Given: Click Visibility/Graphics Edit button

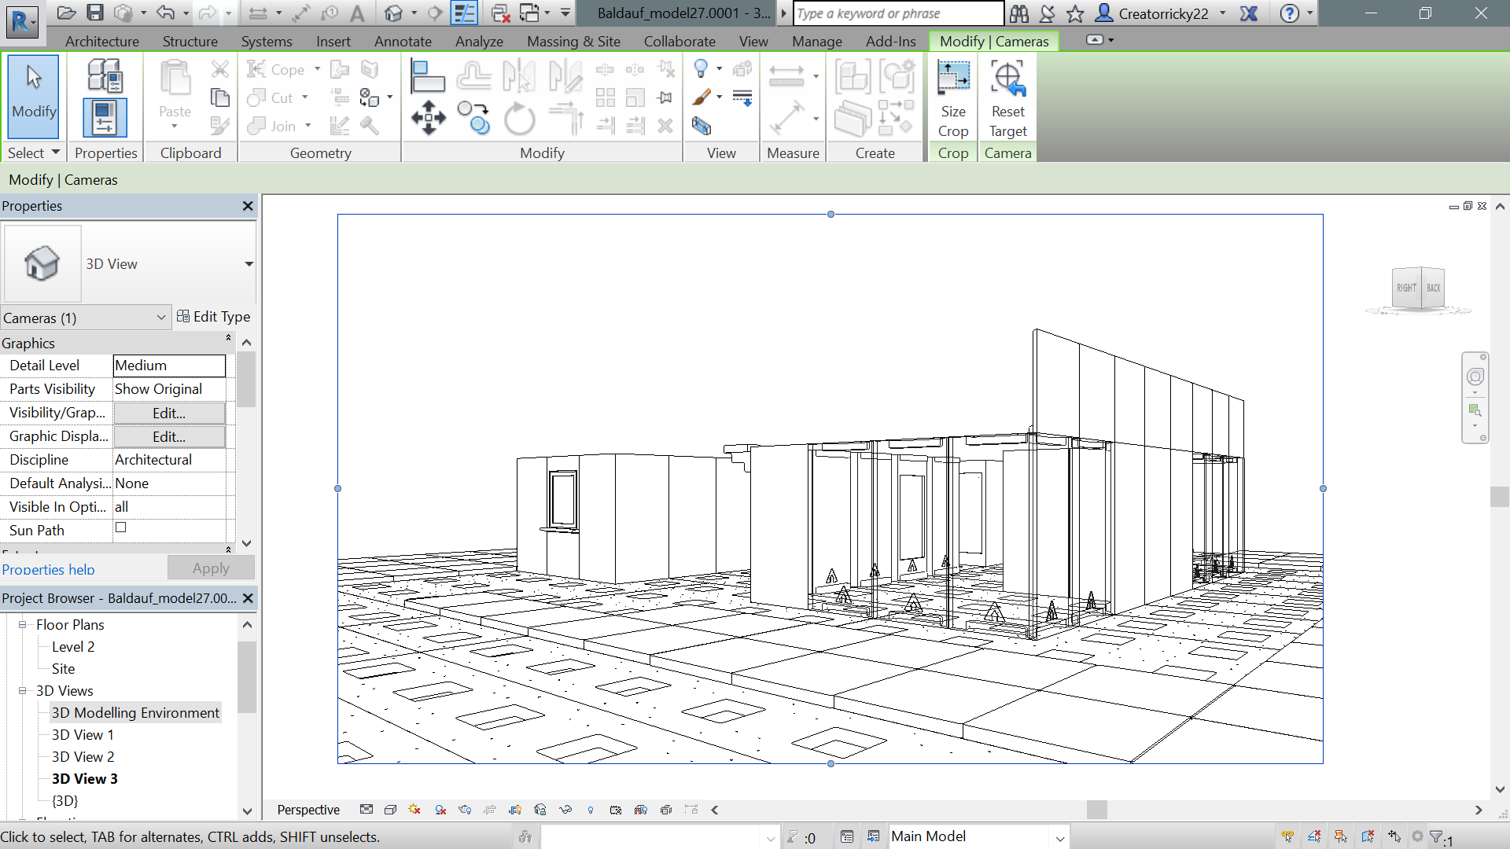Looking at the screenshot, I should pyautogui.click(x=169, y=413).
